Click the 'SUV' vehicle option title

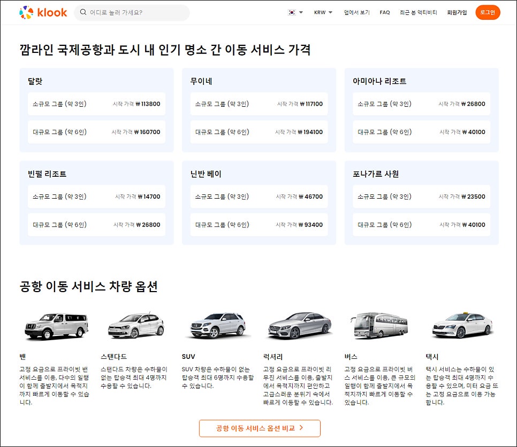[x=188, y=357]
